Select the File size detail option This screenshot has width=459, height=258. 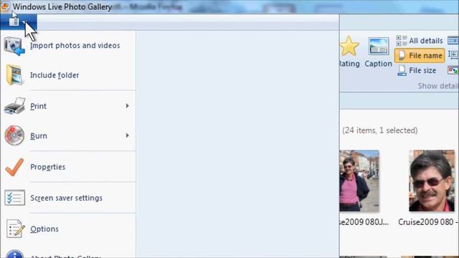coord(417,70)
